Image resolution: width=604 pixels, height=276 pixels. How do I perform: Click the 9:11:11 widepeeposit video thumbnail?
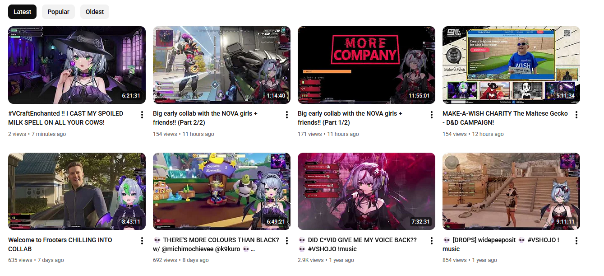click(x=511, y=192)
